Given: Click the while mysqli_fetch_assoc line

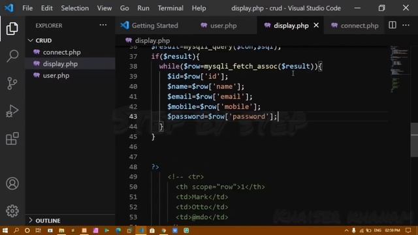Looking at the screenshot, I should coord(240,67).
